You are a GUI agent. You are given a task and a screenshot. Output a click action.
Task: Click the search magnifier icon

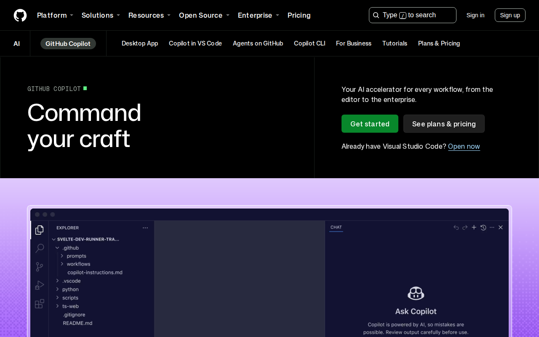click(376, 15)
